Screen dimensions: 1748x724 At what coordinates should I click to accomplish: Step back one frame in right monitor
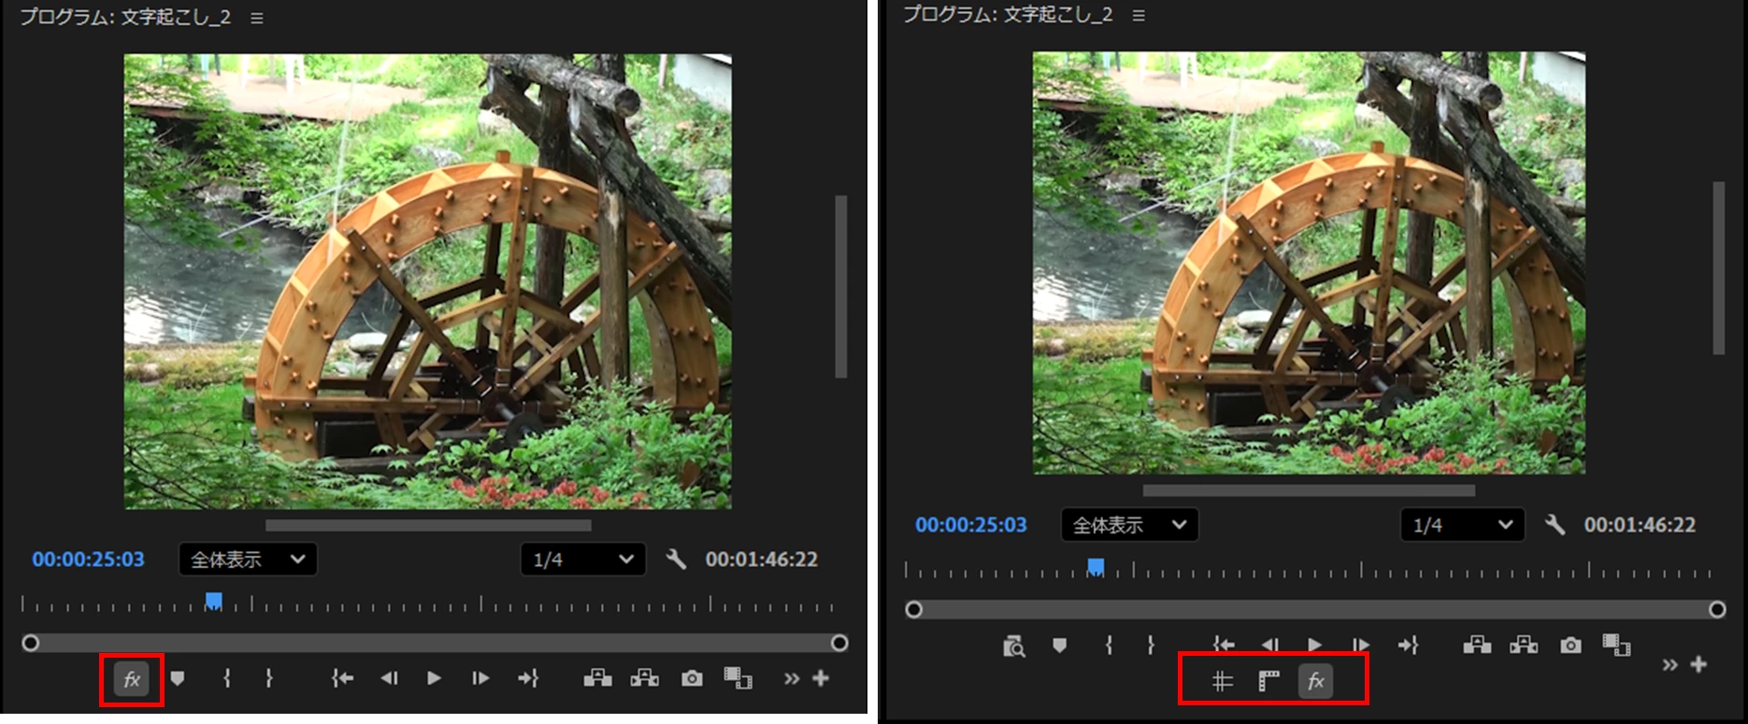(x=1269, y=645)
